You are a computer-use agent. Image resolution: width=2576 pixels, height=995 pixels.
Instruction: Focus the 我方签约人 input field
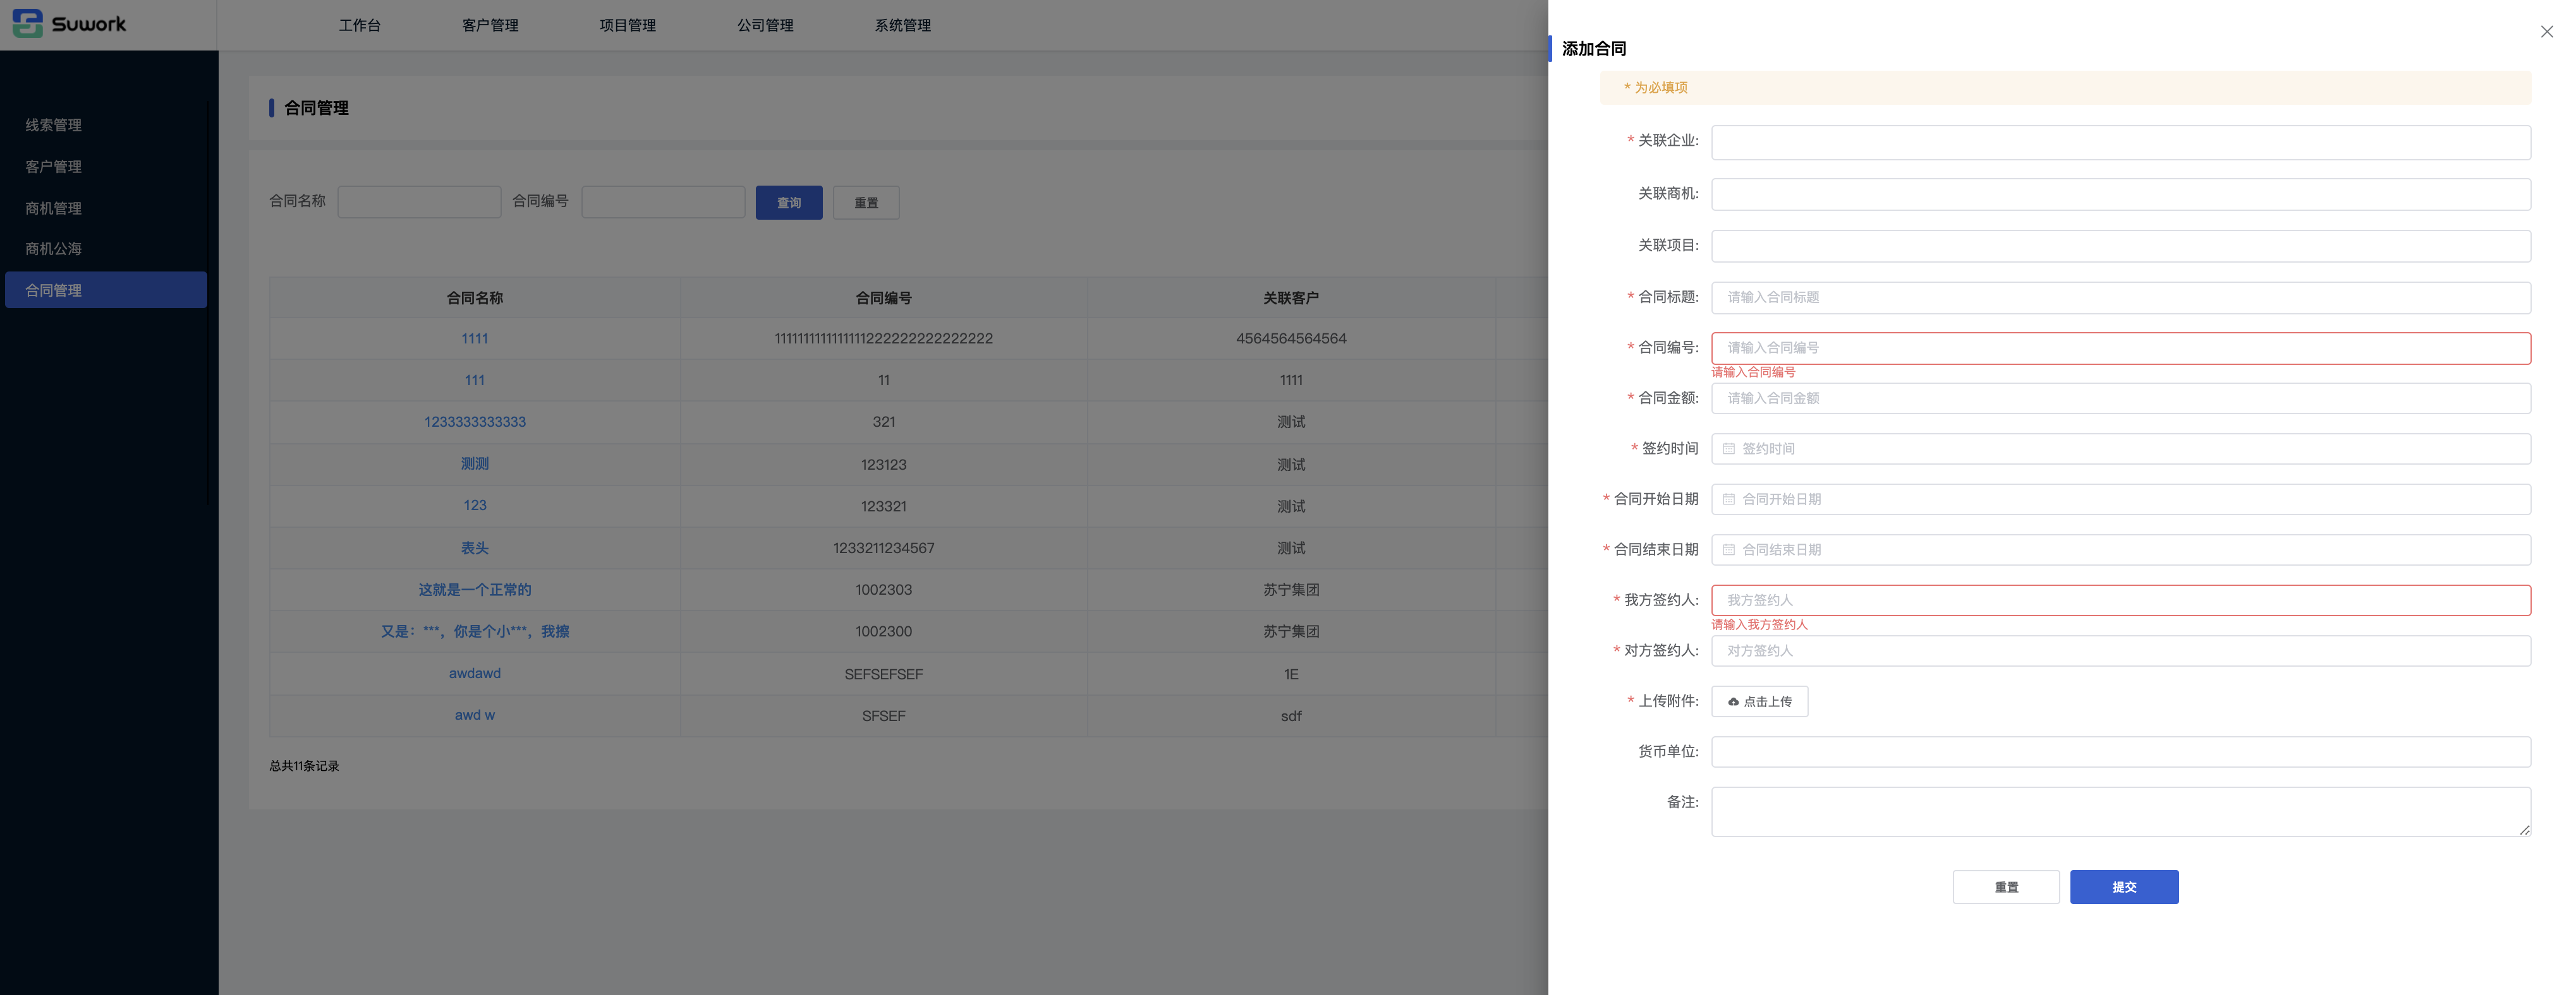pos(2120,600)
